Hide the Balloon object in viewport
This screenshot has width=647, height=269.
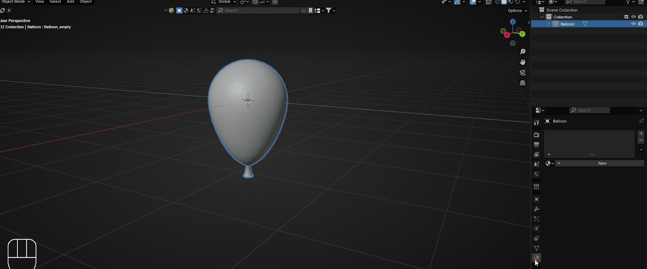coord(633,24)
